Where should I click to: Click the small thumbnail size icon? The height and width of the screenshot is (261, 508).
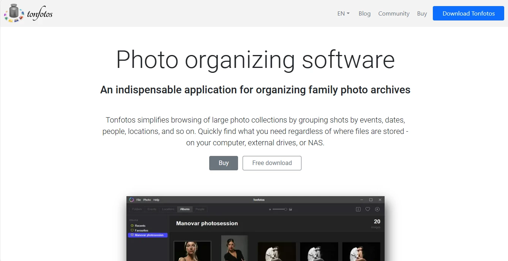[x=270, y=209]
